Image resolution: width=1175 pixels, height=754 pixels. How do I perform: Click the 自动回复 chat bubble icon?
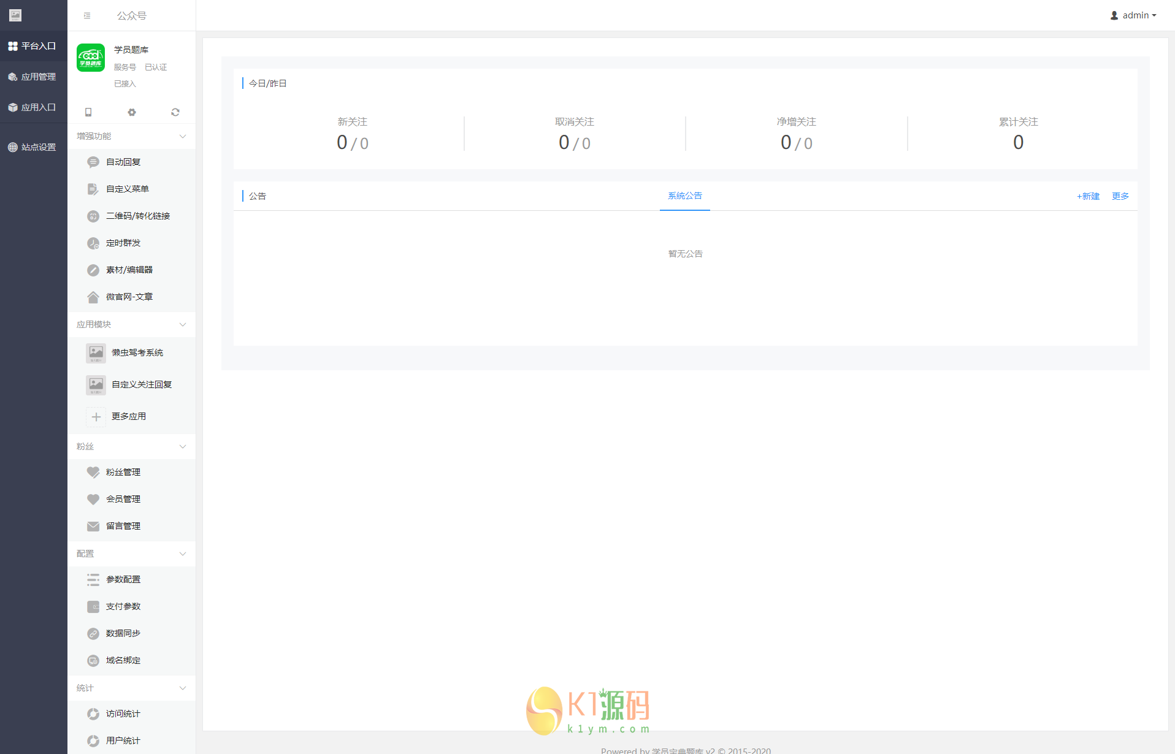(x=93, y=162)
